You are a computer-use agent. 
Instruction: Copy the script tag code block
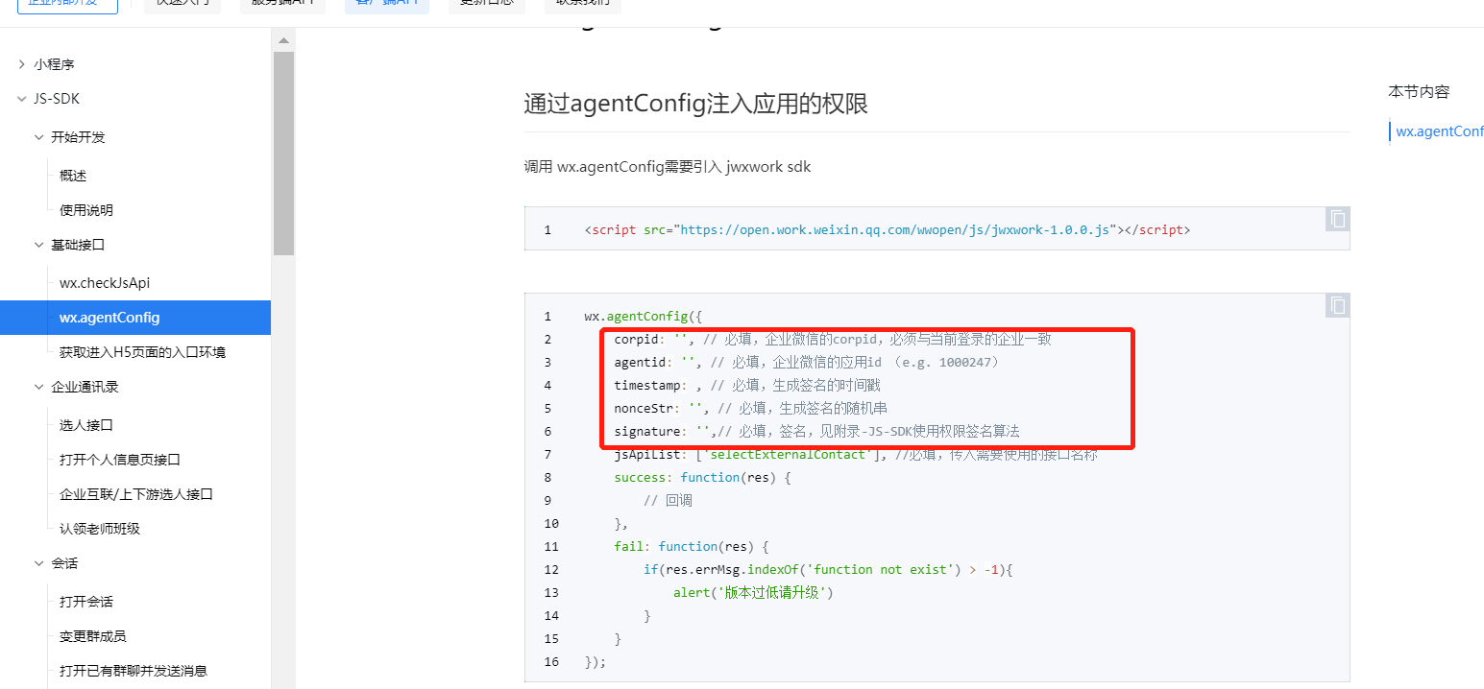(x=1337, y=220)
